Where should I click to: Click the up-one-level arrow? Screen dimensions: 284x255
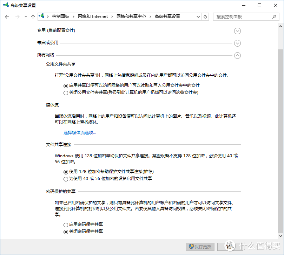pos(33,16)
